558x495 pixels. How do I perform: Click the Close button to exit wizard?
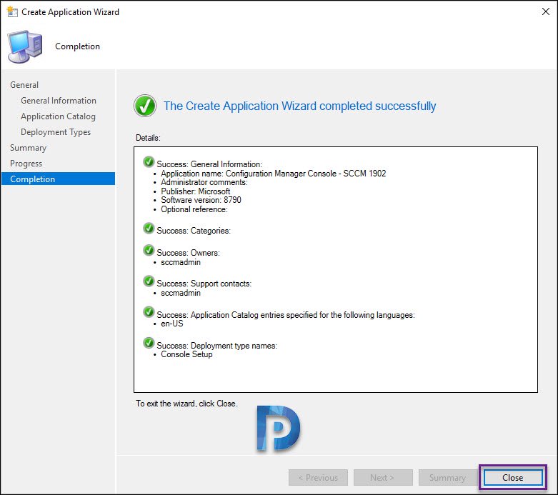point(512,477)
